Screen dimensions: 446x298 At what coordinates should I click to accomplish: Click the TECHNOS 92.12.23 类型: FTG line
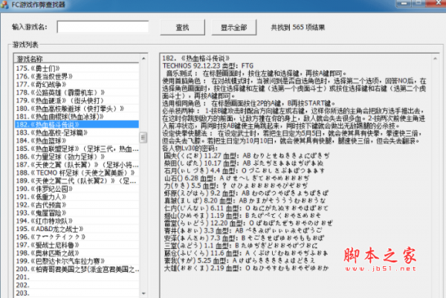(208, 66)
